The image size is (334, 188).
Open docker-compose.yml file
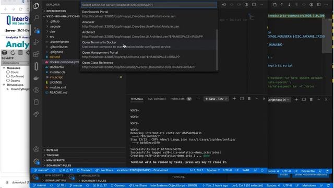64,62
